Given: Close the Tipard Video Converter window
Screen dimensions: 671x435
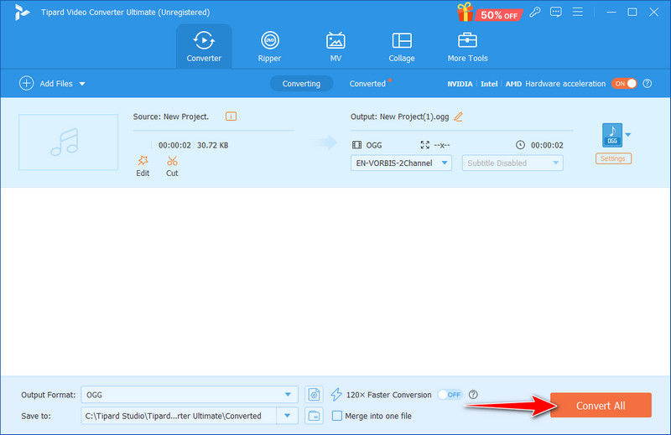Looking at the screenshot, I should (x=653, y=12).
